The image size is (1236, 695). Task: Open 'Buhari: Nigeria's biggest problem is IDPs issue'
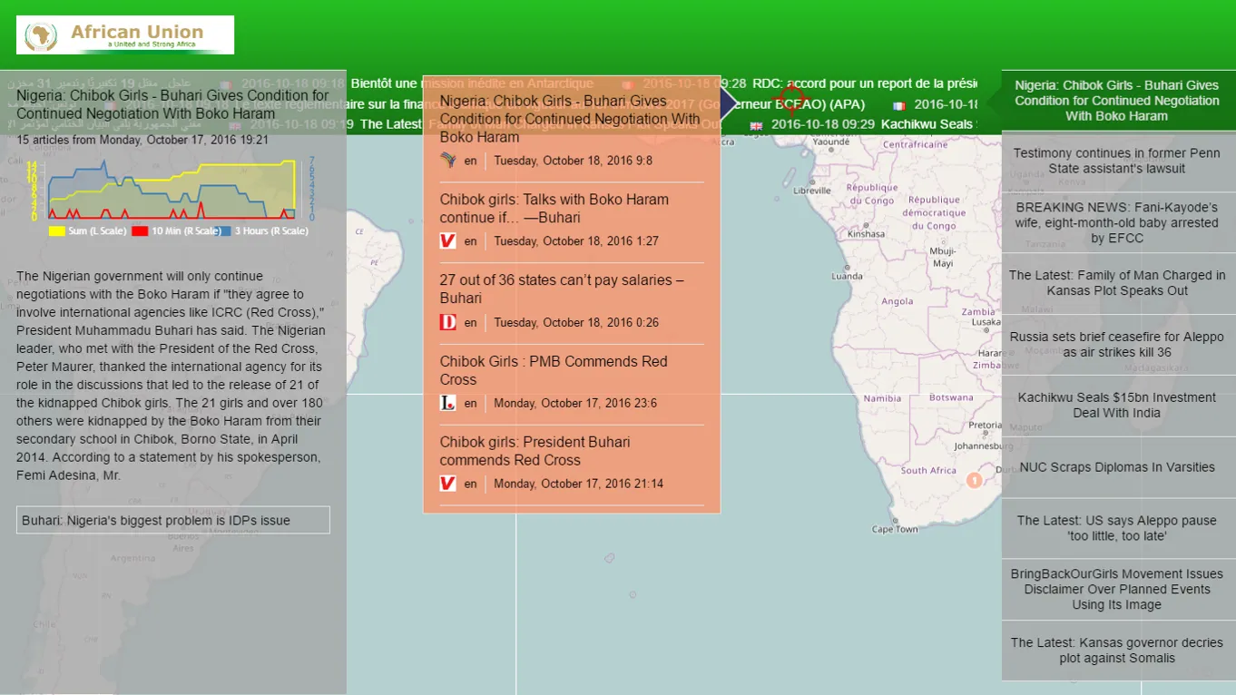click(172, 520)
